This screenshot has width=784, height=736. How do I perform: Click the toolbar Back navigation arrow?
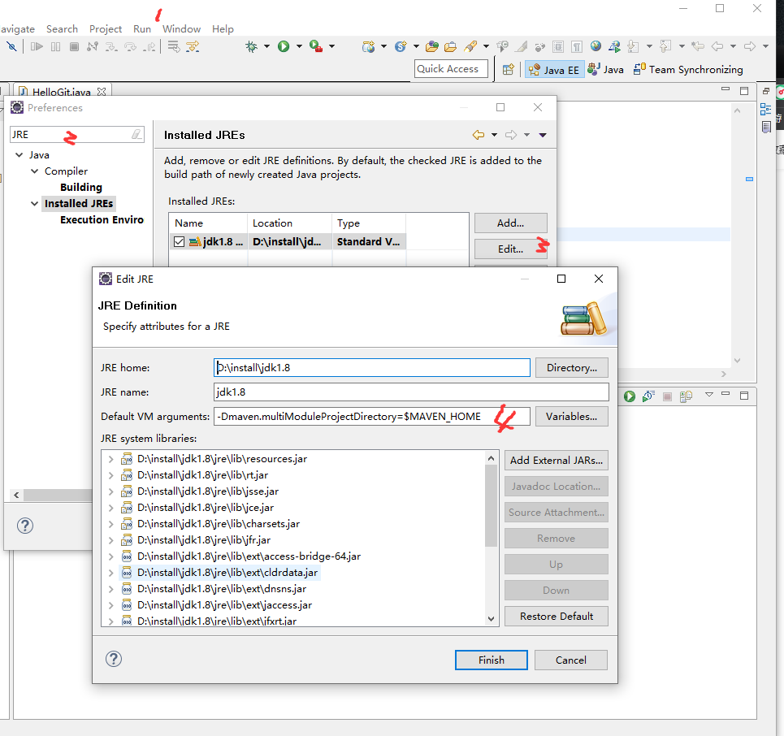(717, 46)
